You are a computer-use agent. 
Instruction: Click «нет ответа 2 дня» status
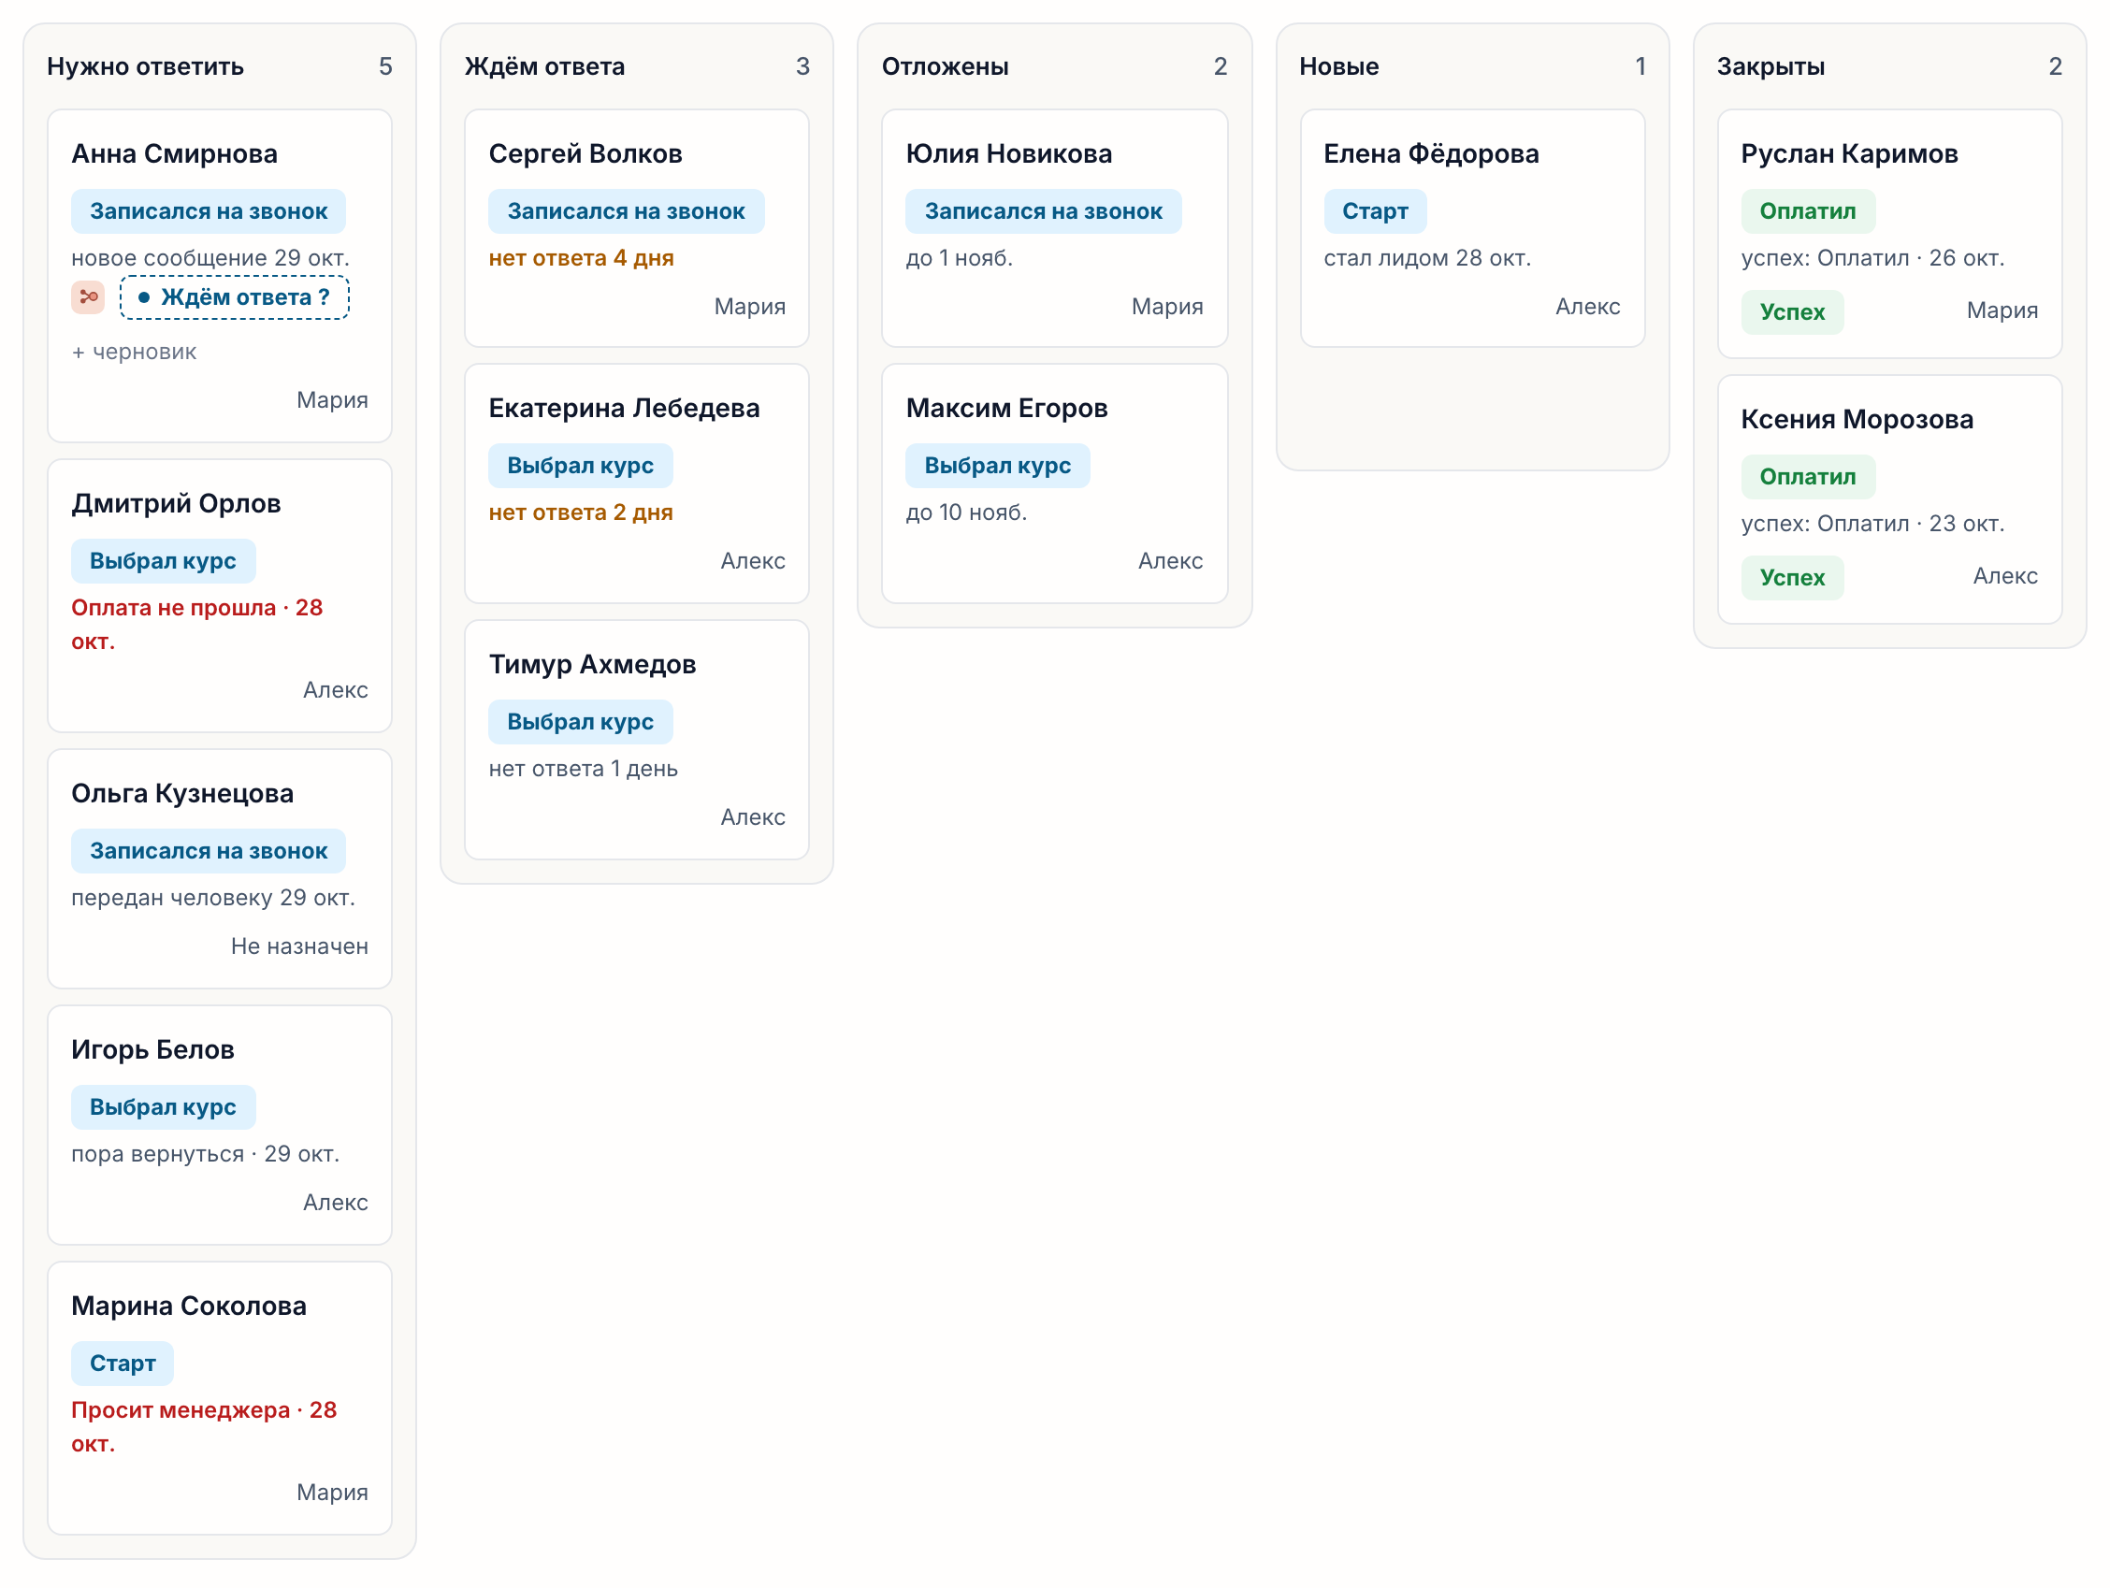pyautogui.click(x=581, y=513)
